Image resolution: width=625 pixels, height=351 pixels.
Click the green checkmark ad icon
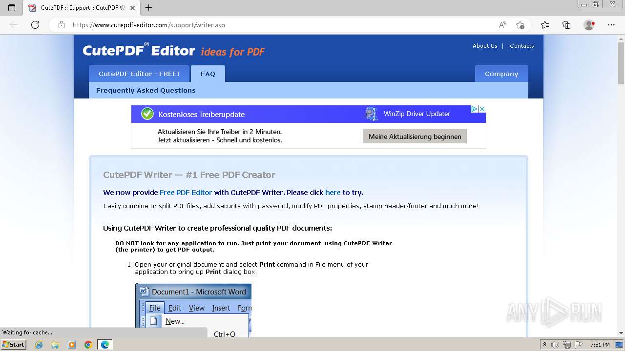point(147,114)
